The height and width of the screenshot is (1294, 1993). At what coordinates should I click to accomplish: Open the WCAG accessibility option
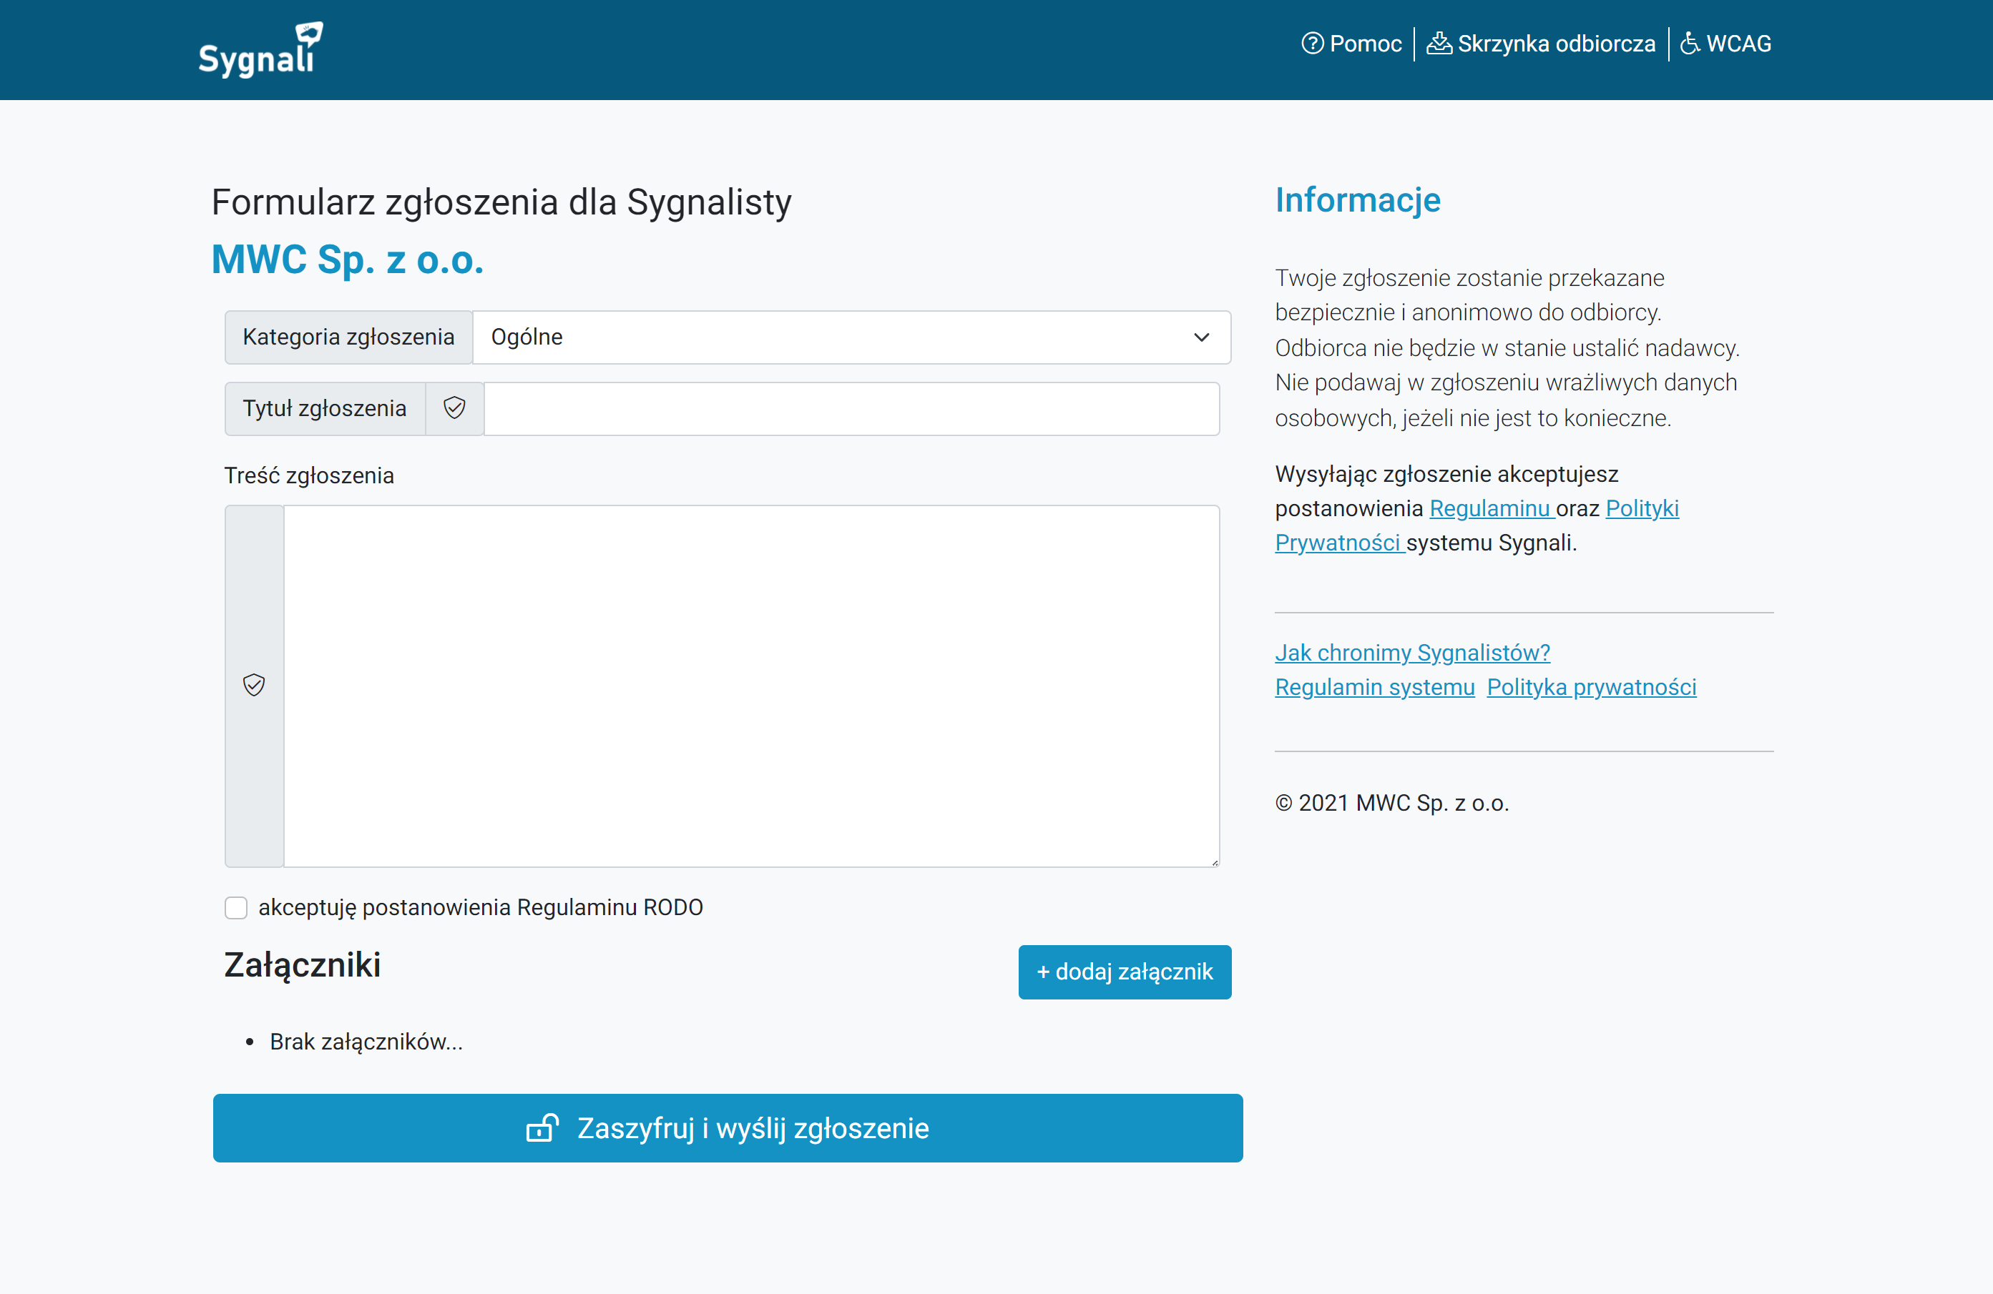pos(1738,44)
